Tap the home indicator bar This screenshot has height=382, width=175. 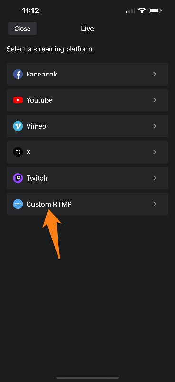[x=87, y=378]
